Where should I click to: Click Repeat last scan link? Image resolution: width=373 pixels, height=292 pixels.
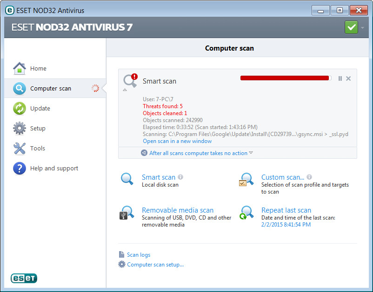286,210
